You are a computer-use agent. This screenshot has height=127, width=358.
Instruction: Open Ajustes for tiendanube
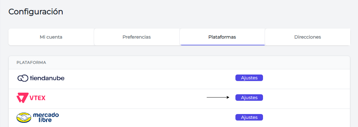[x=249, y=78]
